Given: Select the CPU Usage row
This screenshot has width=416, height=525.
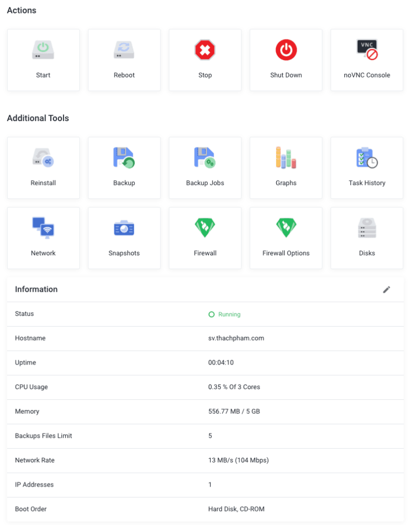Looking at the screenshot, I should 205,387.
